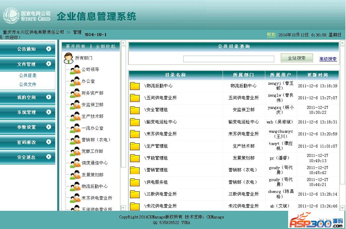Click the directory list scroll-up arrow
Viewport: 346px width, 229px height.
[342, 43]
